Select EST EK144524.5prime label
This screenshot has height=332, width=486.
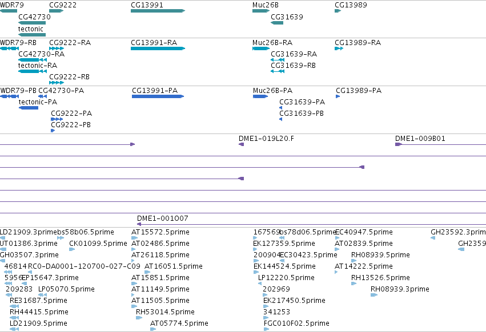284,266
